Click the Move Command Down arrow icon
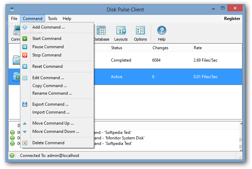Image resolution: width=252 pixels, height=169 pixels. click(x=25, y=132)
